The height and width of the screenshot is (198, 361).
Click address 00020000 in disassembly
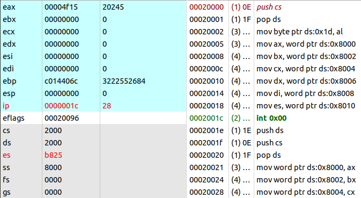[x=207, y=7]
